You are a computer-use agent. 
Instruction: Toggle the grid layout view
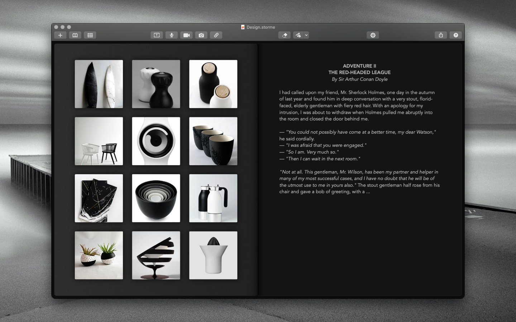click(90, 35)
